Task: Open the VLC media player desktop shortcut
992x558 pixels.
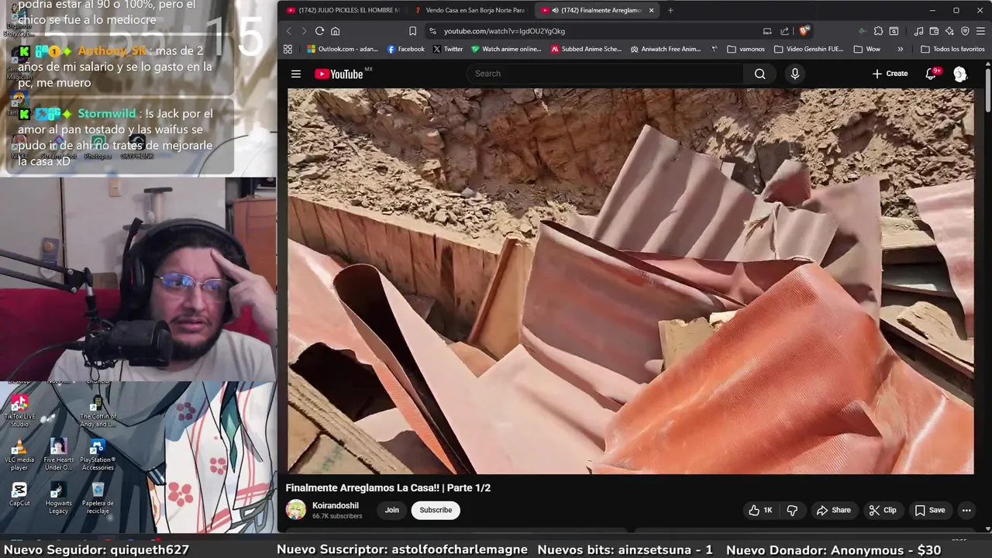Action: click(x=19, y=455)
